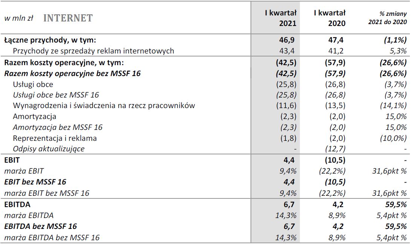
Task: Click the '% zmiany 2021 do 2020' header
Action: click(x=388, y=18)
